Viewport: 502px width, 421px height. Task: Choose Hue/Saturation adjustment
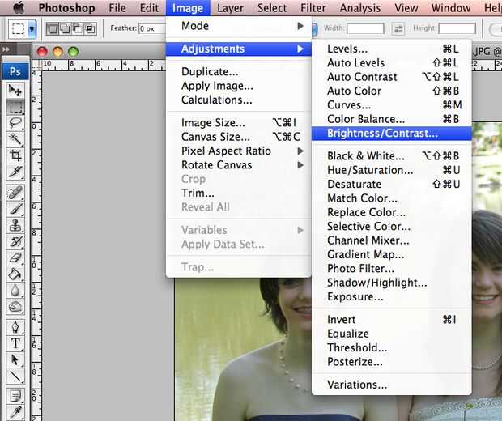click(x=392, y=170)
